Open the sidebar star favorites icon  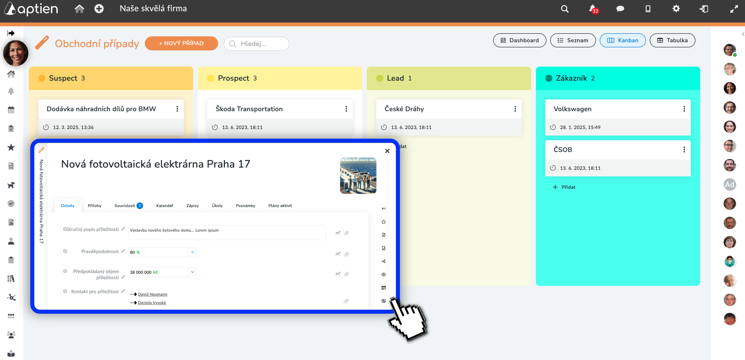[x=11, y=147]
